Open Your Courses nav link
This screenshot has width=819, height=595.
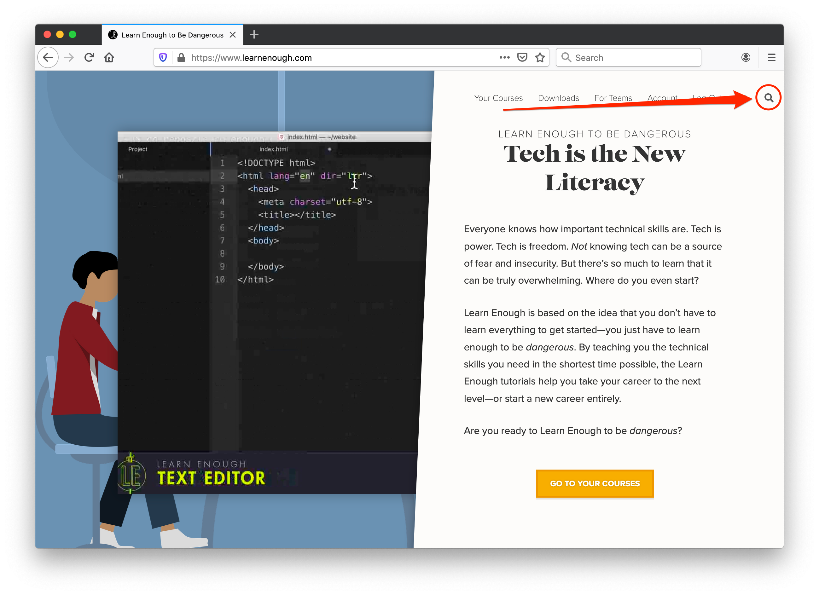pyautogui.click(x=498, y=98)
